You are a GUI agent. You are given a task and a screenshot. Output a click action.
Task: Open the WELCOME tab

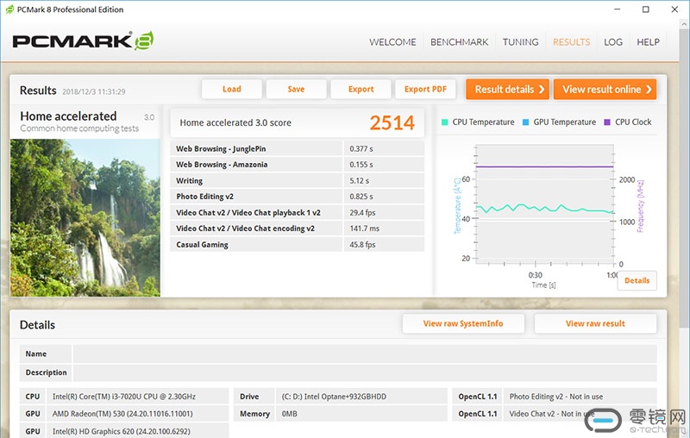(x=392, y=42)
